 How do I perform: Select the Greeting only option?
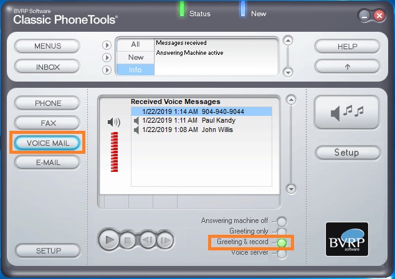[282, 232]
